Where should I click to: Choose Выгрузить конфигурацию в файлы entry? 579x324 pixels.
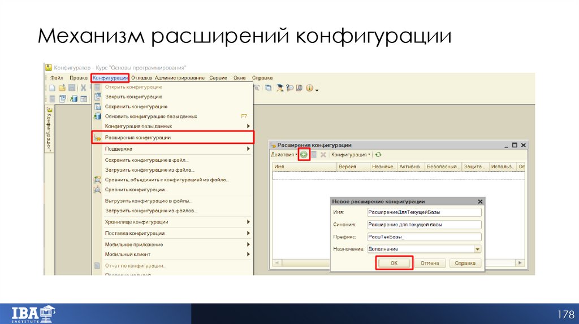pos(172,201)
